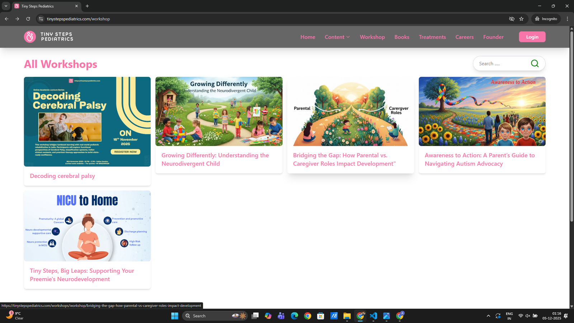
Task: Open the NICU to Home workshop thumbnail
Action: [87, 226]
